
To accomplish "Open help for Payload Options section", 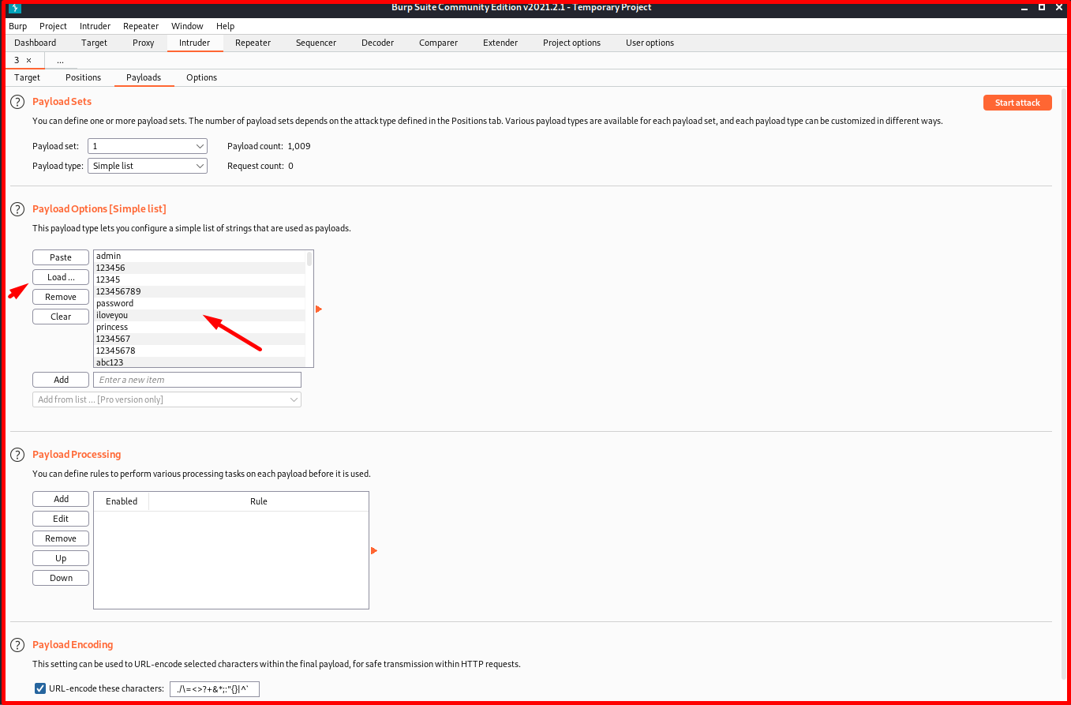I will click(17, 209).
